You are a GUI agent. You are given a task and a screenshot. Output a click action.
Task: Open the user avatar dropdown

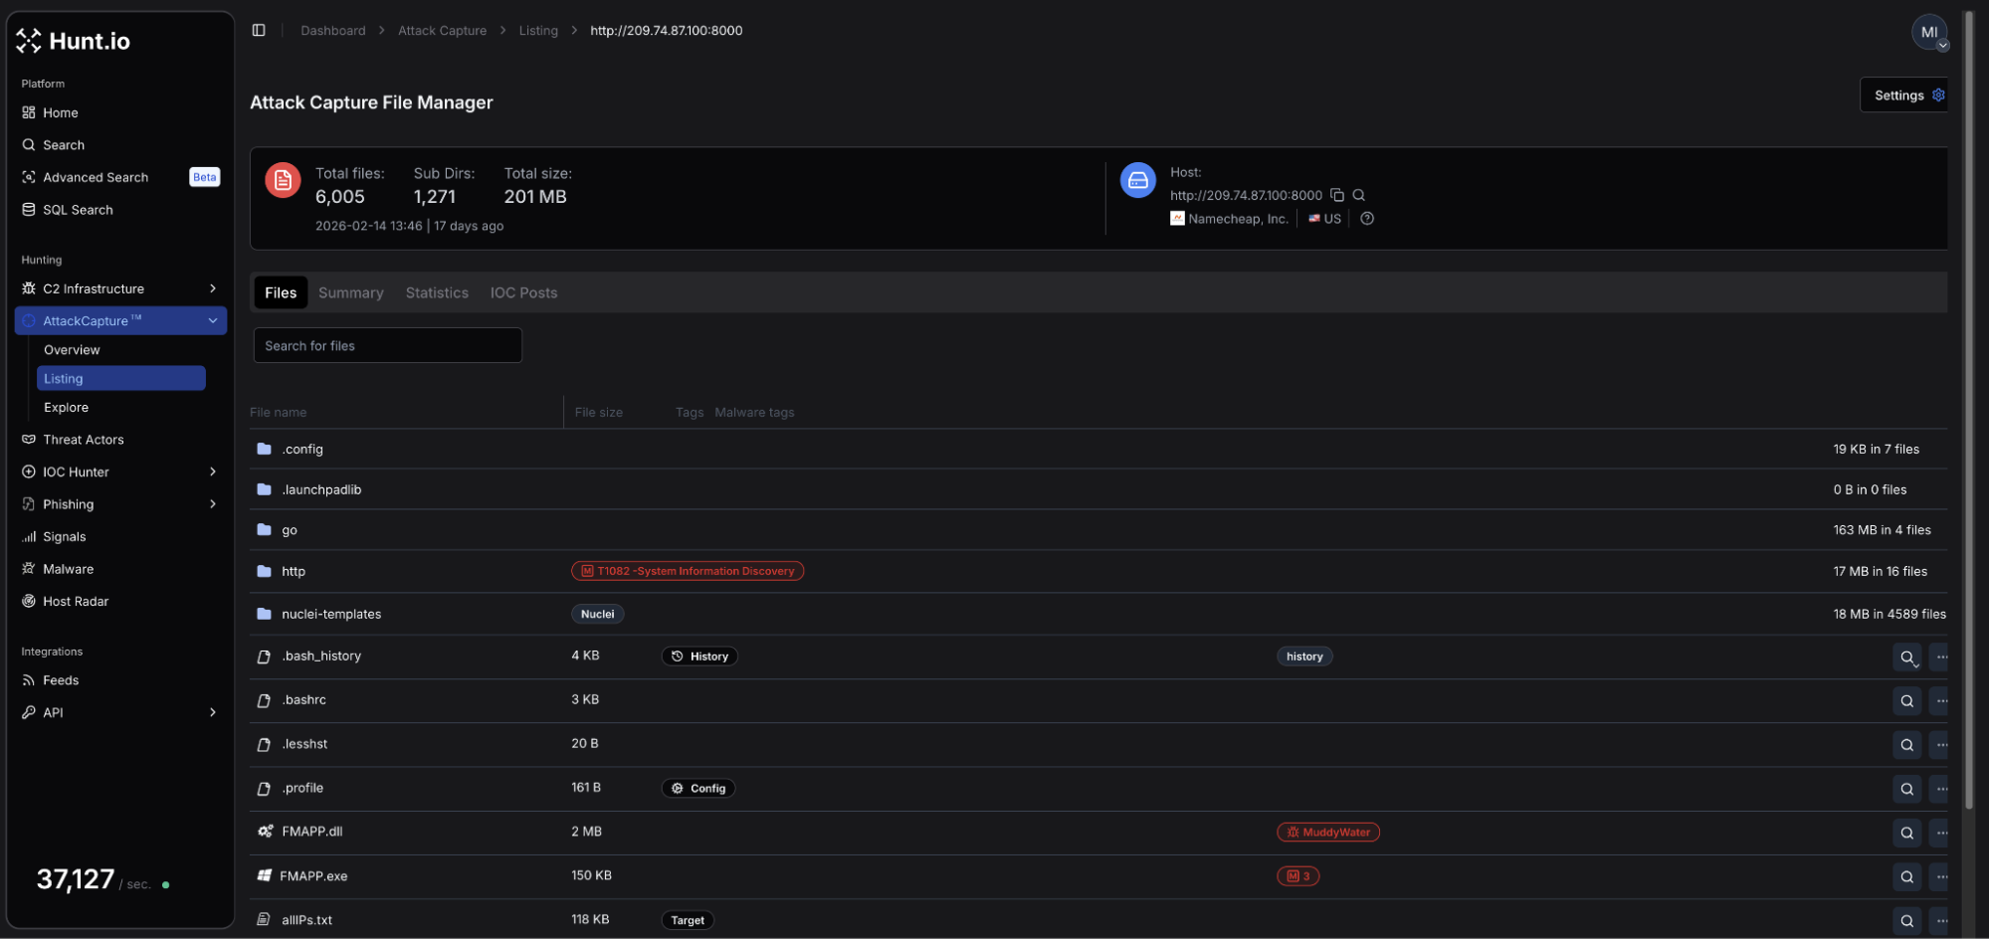[x=1929, y=32]
